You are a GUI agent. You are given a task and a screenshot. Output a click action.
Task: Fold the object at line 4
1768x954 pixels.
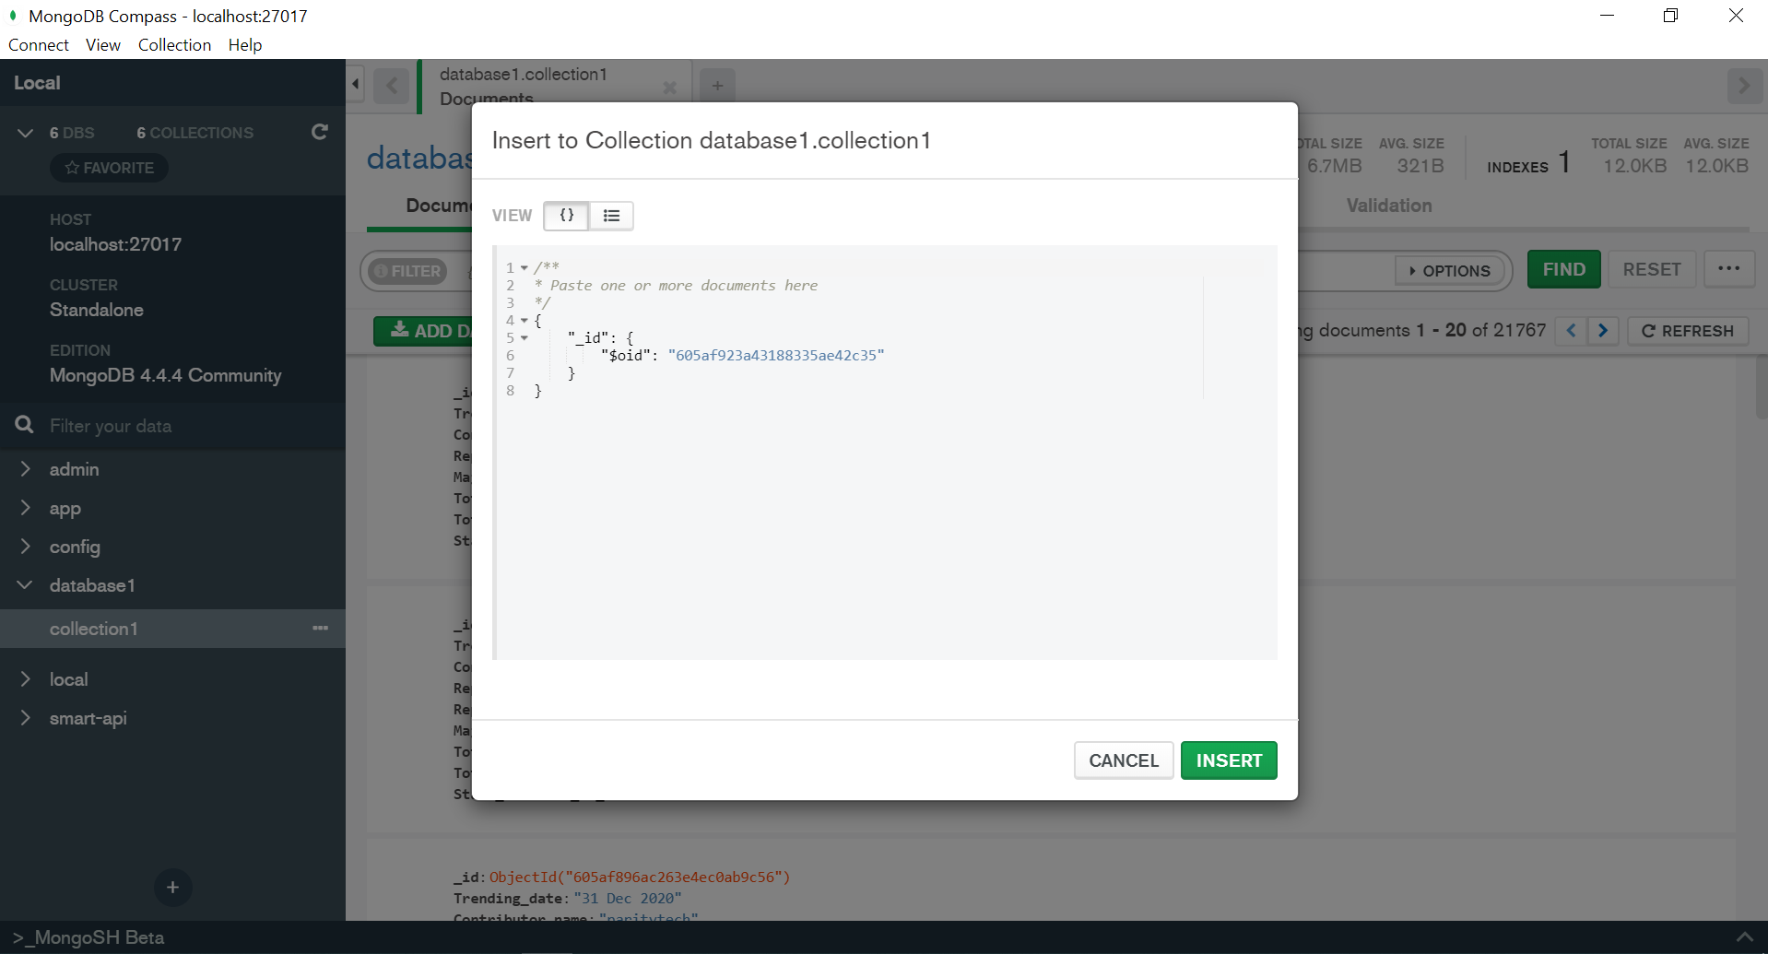click(525, 321)
